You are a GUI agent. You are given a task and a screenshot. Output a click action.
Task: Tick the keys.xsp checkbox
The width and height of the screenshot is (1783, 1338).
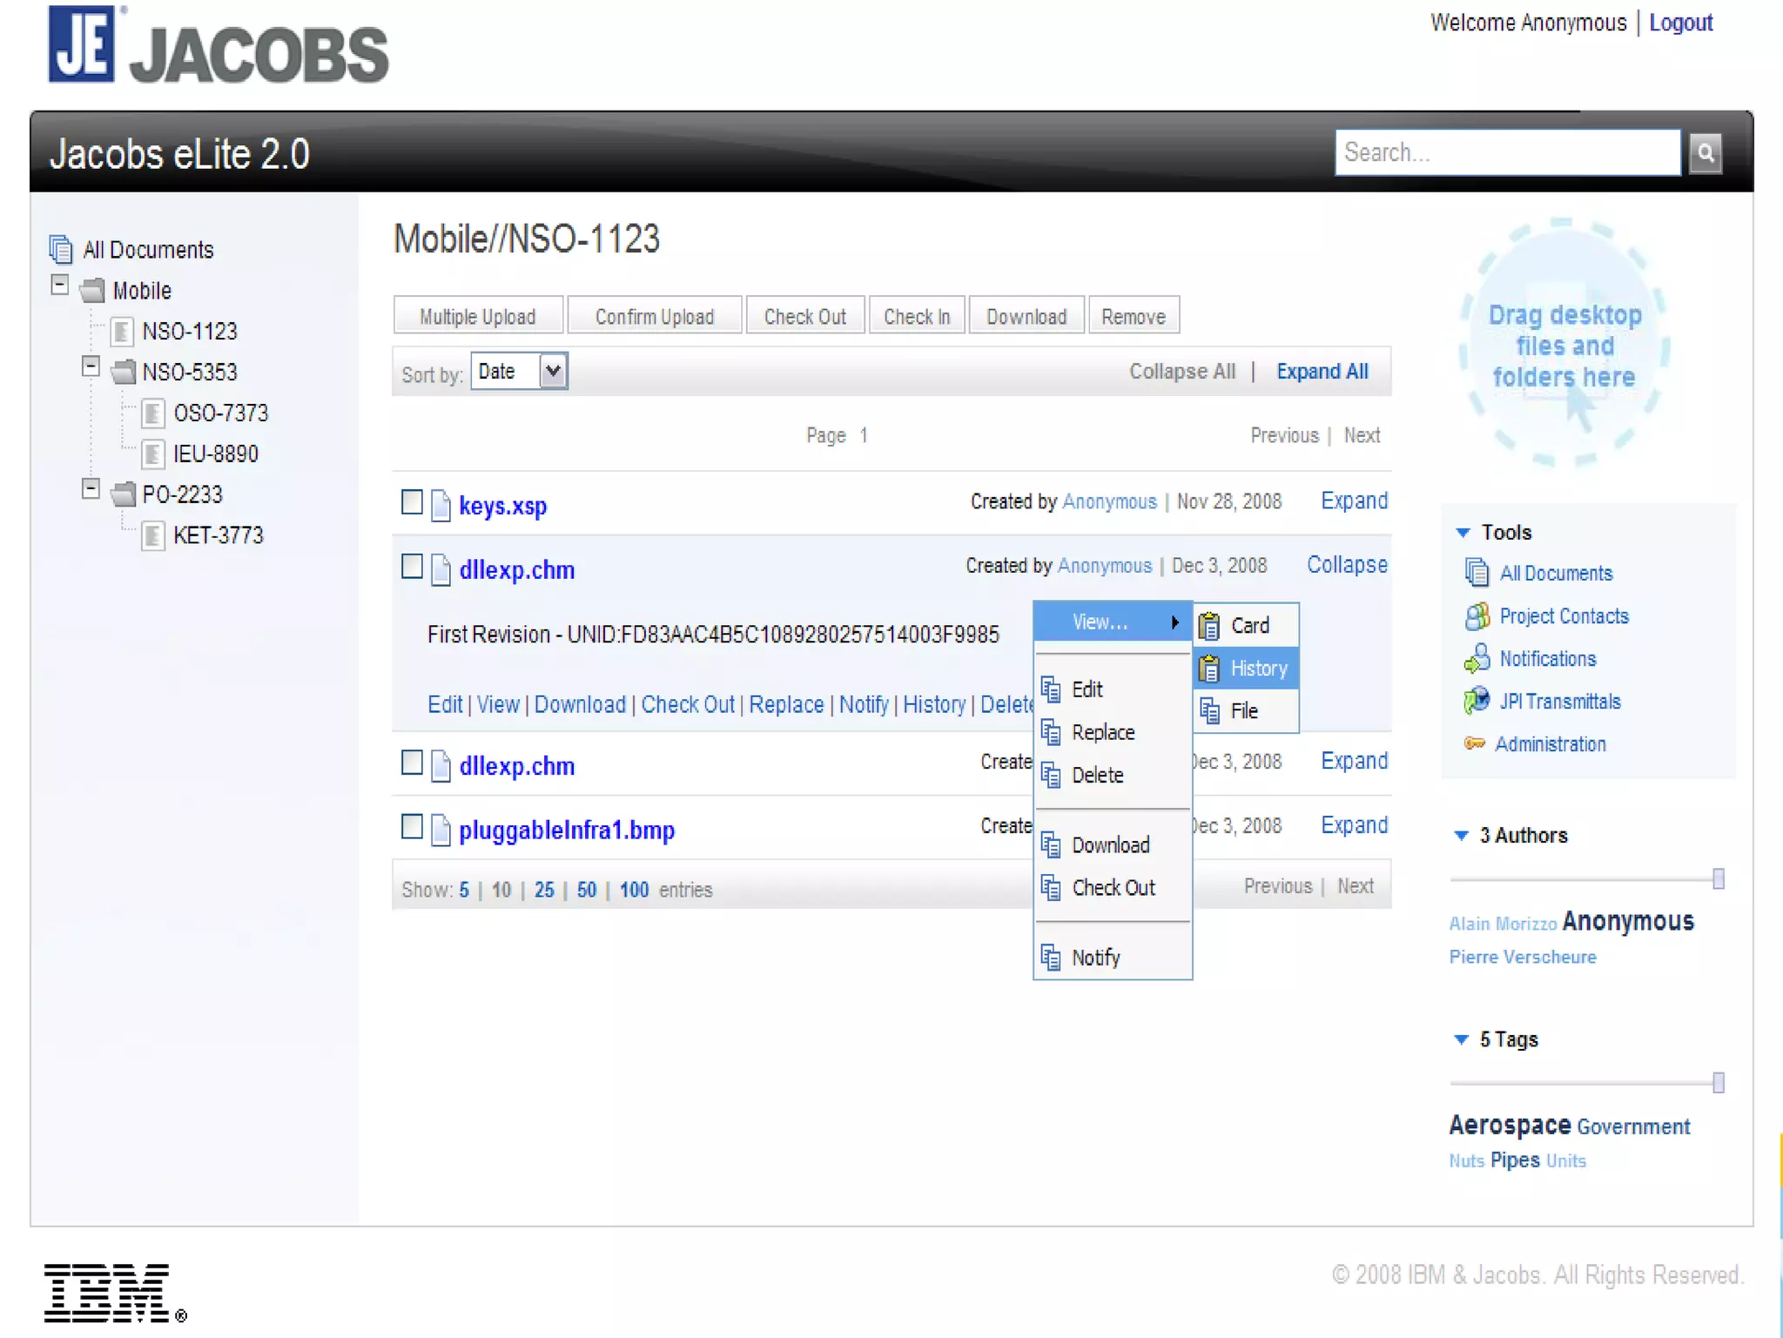pyautogui.click(x=412, y=501)
